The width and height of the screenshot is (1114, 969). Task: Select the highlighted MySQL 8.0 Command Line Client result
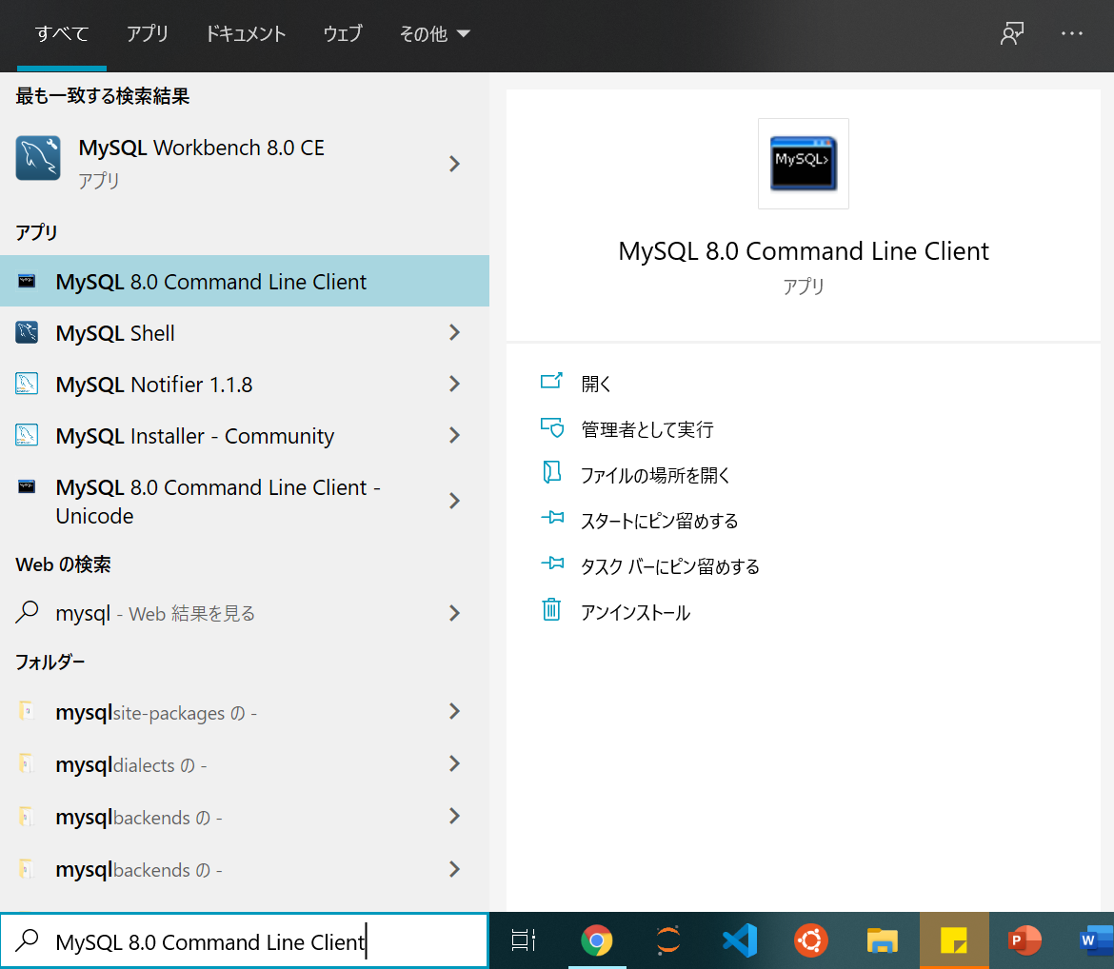(245, 282)
